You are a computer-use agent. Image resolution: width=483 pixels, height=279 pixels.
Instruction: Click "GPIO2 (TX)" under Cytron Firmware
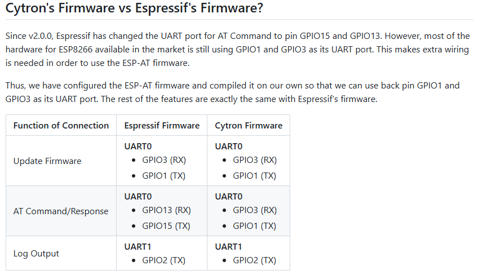(254, 260)
